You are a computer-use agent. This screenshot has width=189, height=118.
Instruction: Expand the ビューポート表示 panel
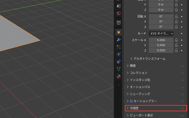pos(128,115)
